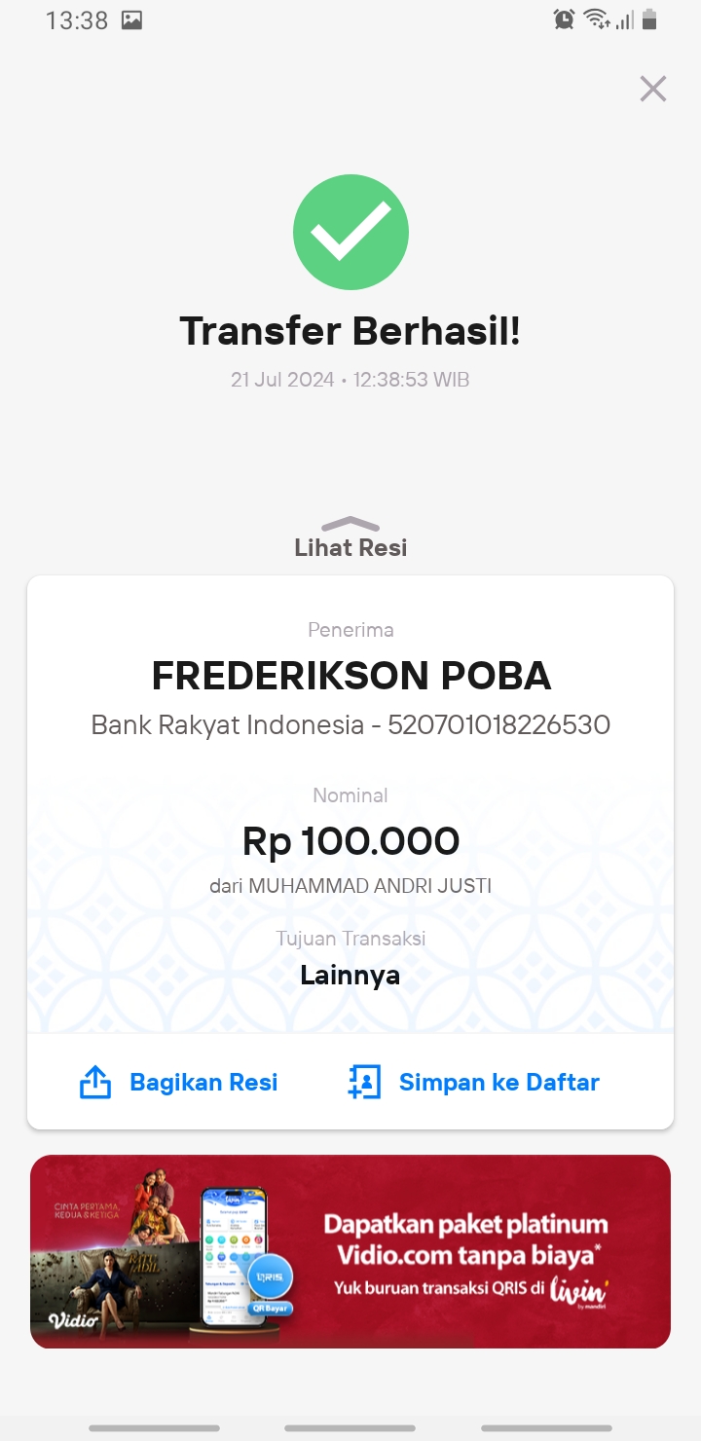Tap the Livin' logo in the banner

578,1292
